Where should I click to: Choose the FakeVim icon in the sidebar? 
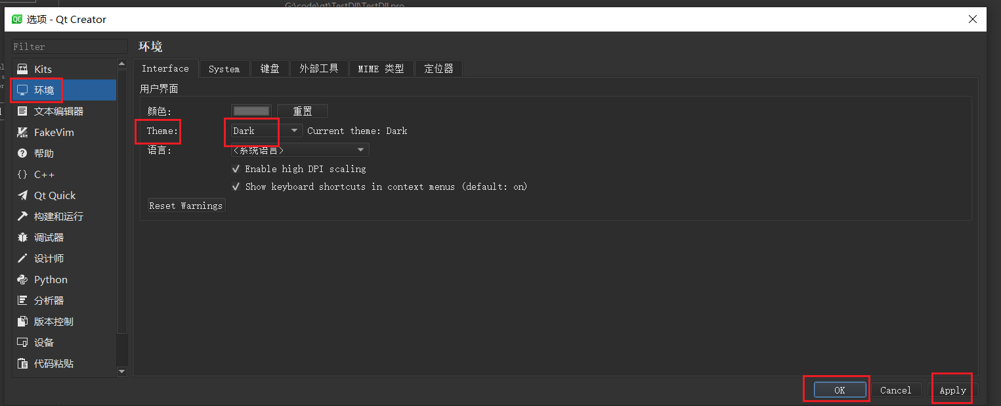click(x=22, y=132)
